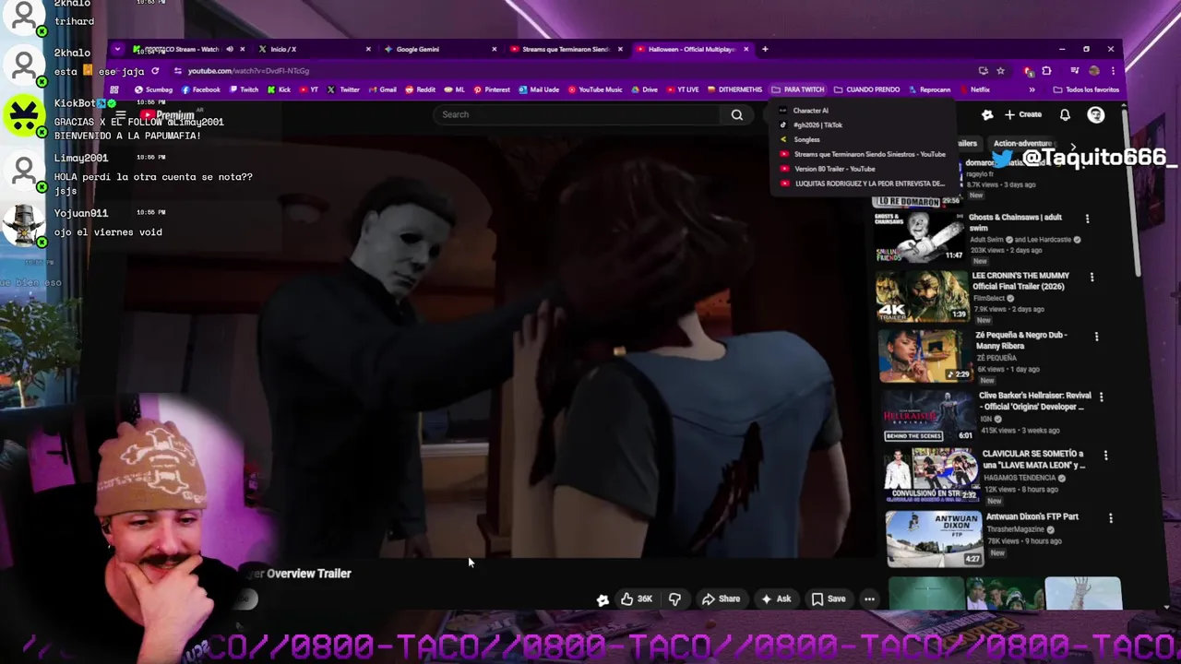Open the YouTube hamburger guide menu
Image resolution: width=1181 pixels, height=664 pixels.
120,115
